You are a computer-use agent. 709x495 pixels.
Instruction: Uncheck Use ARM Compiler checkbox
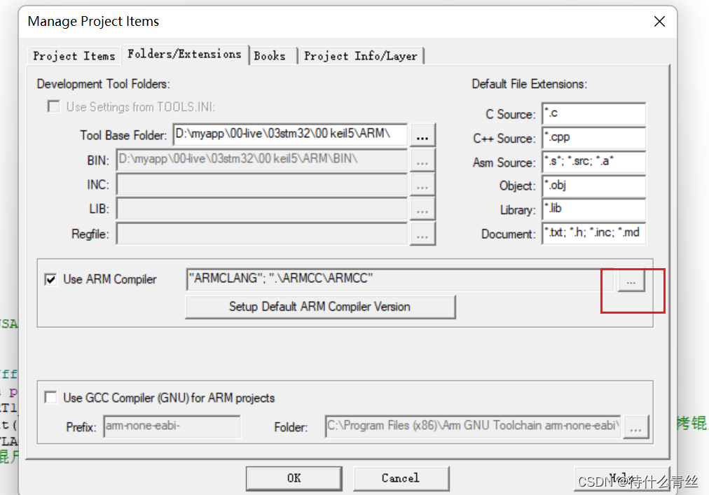point(50,279)
